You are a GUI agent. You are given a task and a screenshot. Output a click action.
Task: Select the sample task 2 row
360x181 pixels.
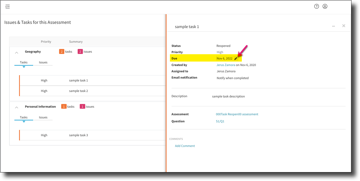78,91
